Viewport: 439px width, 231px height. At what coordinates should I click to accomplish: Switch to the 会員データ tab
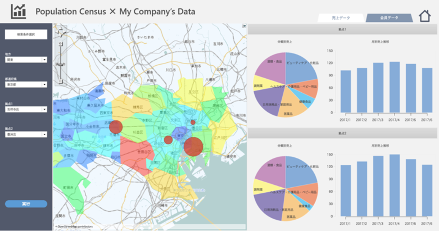pyautogui.click(x=389, y=18)
